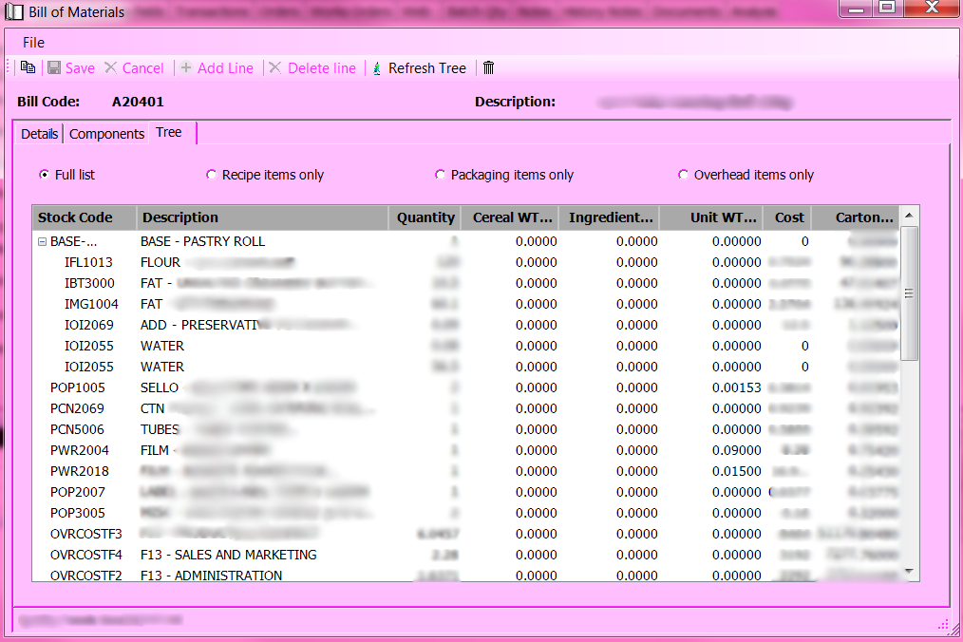The width and height of the screenshot is (963, 642).
Task: Switch to the Details tab
Action: click(39, 133)
